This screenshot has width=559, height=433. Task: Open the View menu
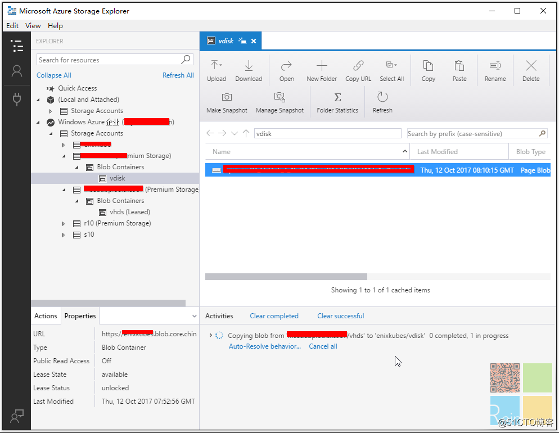click(33, 26)
